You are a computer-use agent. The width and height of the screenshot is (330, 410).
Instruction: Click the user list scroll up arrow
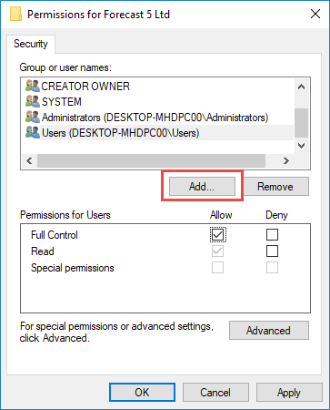[301, 87]
